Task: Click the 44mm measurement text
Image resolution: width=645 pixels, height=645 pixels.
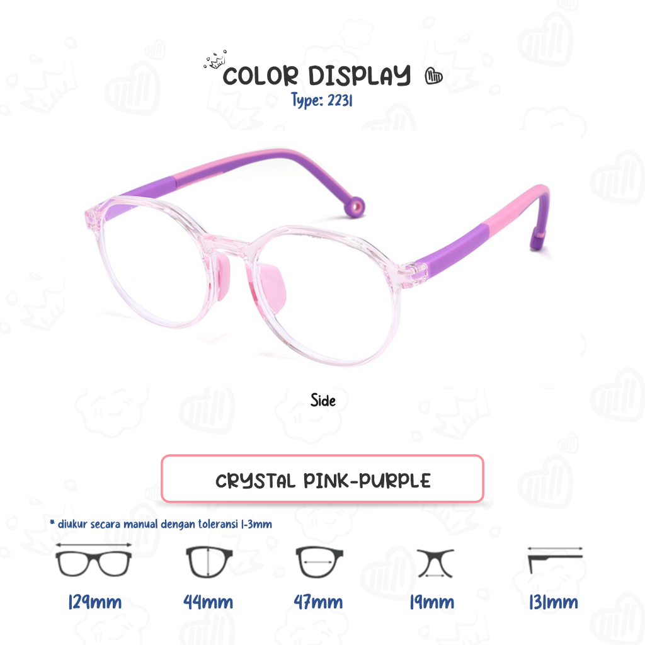Action: [x=208, y=602]
